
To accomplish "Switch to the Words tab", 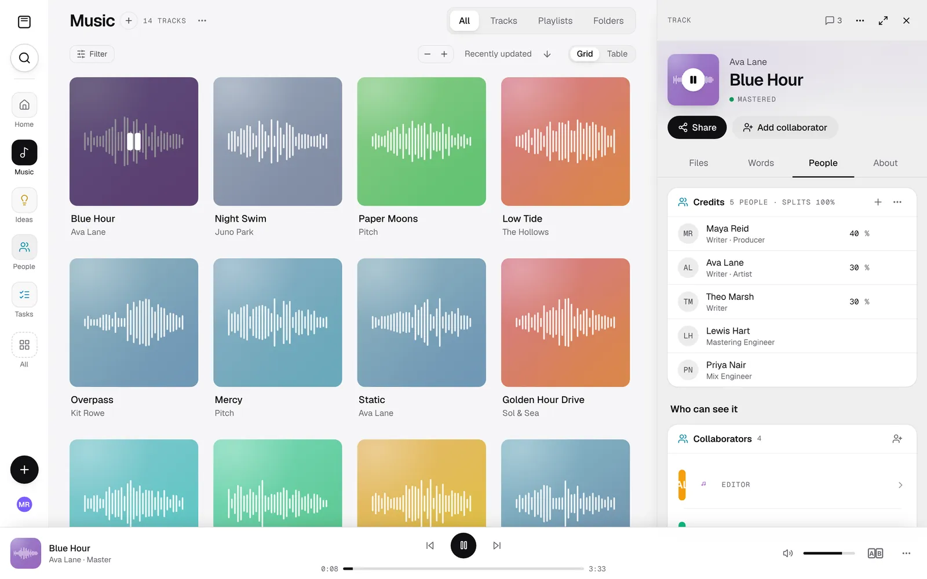I will click(x=761, y=163).
